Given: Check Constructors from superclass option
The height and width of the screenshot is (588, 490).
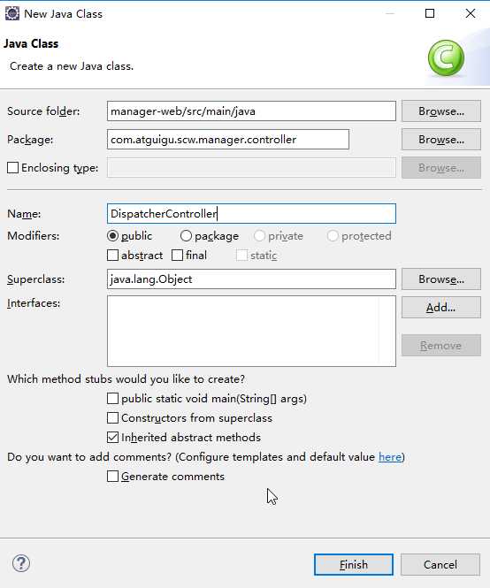Looking at the screenshot, I should 112,417.
